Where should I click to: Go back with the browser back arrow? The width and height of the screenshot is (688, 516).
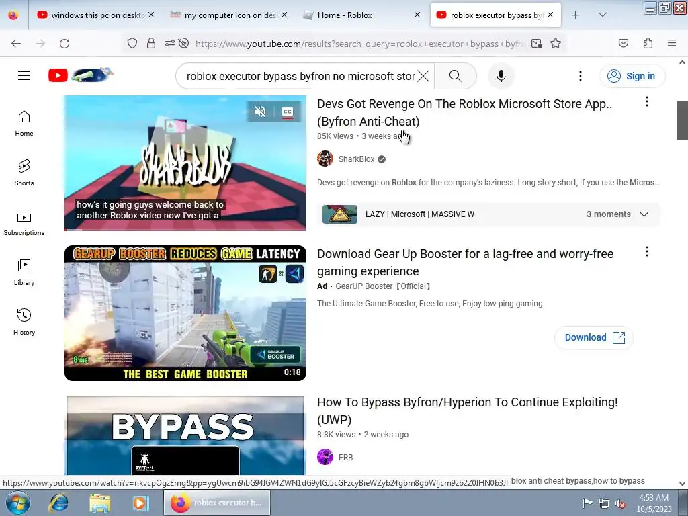tap(16, 43)
